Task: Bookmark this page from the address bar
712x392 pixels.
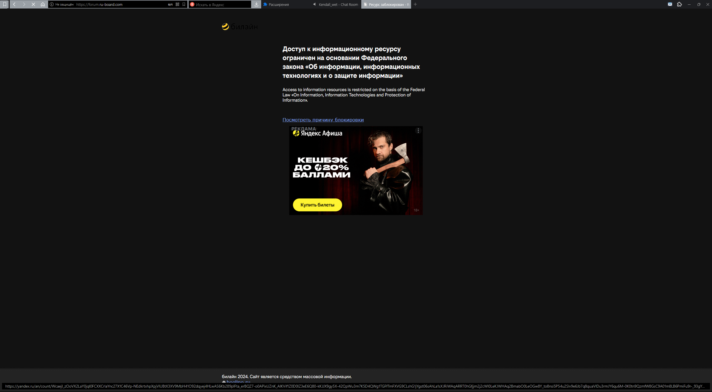Action: pos(184,4)
